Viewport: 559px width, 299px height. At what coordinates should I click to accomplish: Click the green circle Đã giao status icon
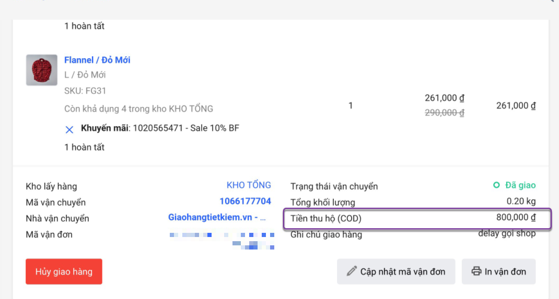click(496, 185)
